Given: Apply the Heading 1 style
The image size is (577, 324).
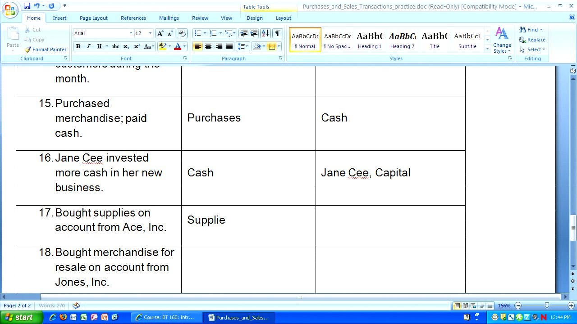Looking at the screenshot, I should (x=370, y=40).
